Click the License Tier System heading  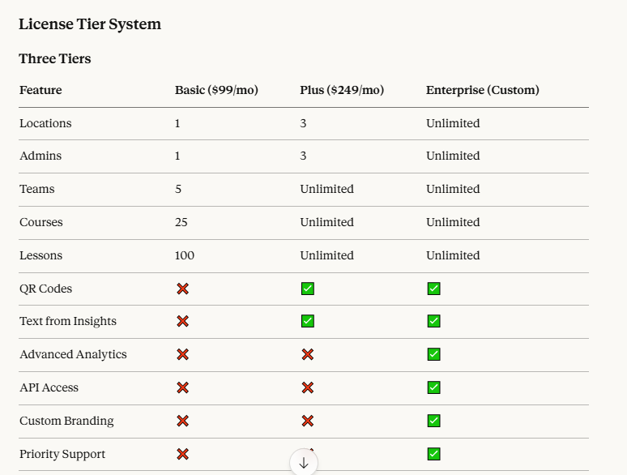tap(90, 24)
